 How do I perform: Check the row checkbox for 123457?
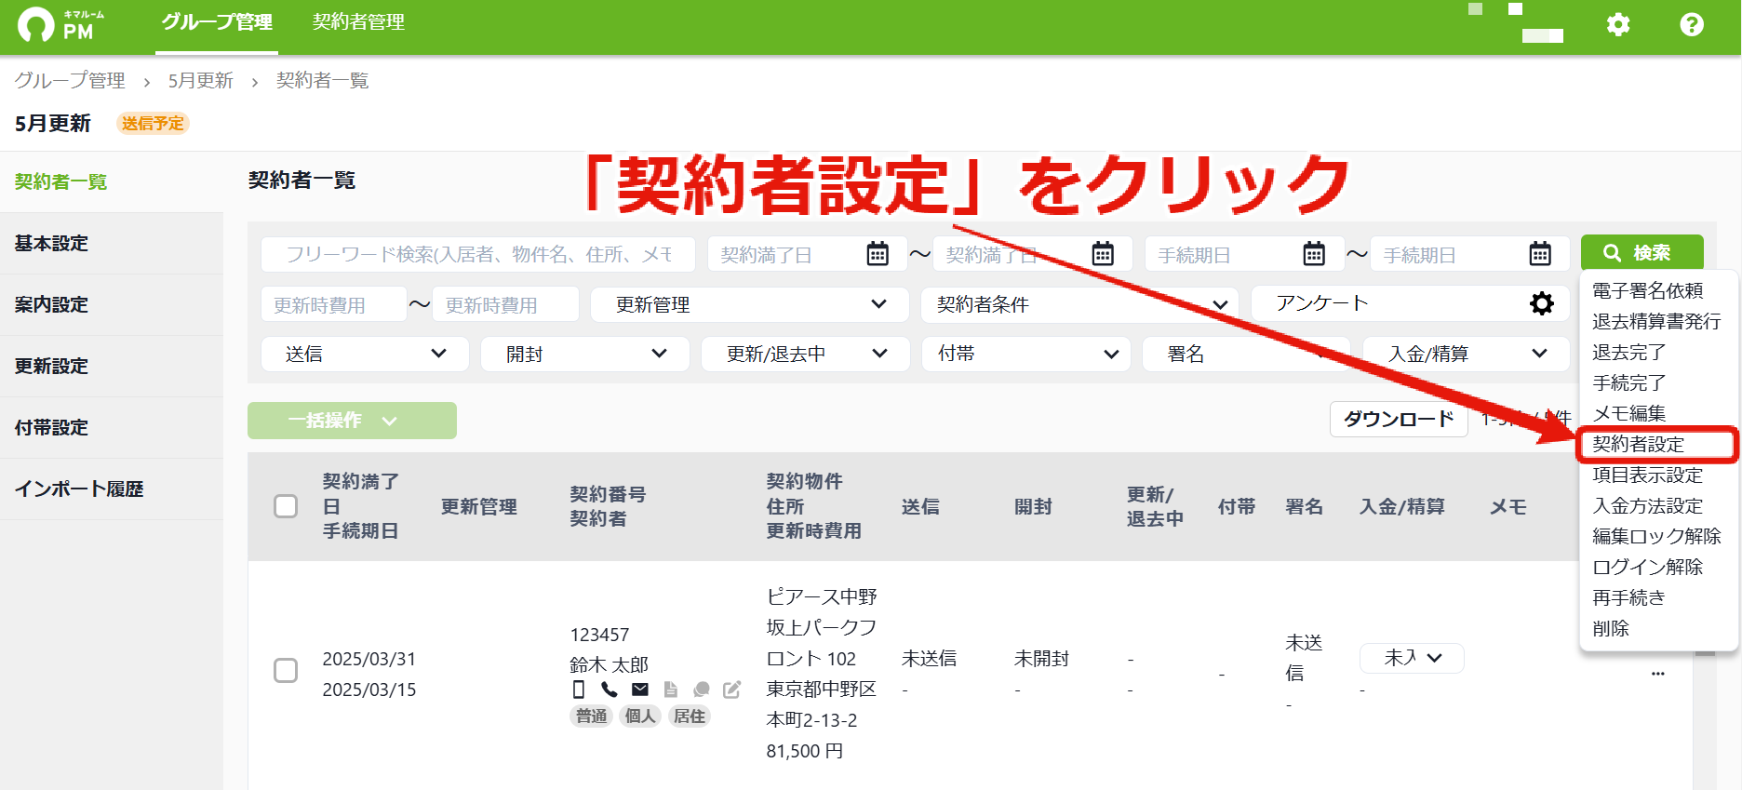tap(286, 671)
